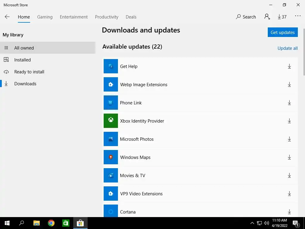Select Ready to install in library

tap(48, 72)
